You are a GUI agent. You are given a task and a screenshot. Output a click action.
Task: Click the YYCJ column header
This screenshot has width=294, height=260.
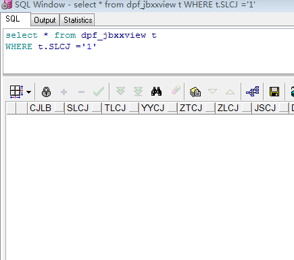(x=158, y=108)
